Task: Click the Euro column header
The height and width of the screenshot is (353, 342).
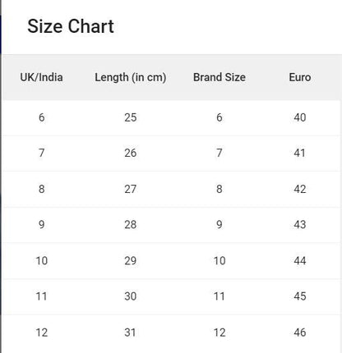Action: [x=300, y=77]
